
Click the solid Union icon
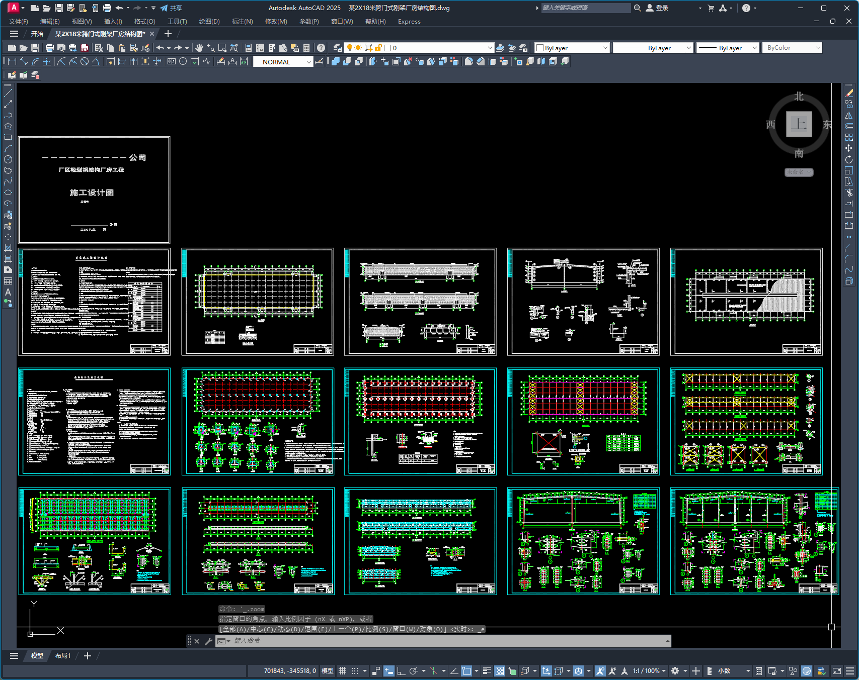pyautogui.click(x=335, y=61)
